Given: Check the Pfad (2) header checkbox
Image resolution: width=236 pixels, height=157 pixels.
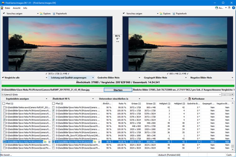Looking at the screenshot, I should 53,103.
